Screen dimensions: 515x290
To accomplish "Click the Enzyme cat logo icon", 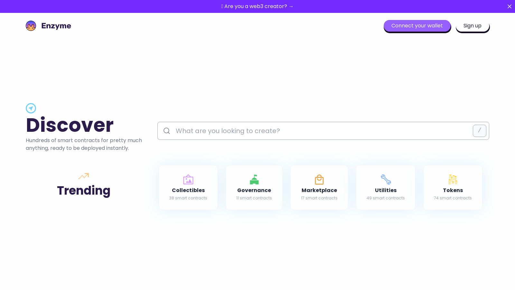I will pos(31,26).
